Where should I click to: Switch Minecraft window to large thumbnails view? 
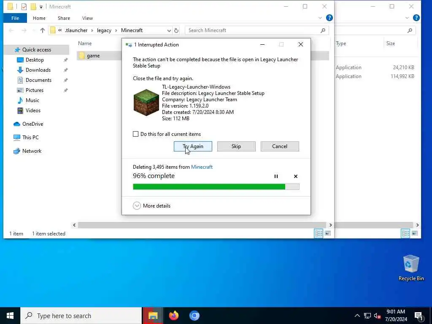pyautogui.click(x=327, y=233)
